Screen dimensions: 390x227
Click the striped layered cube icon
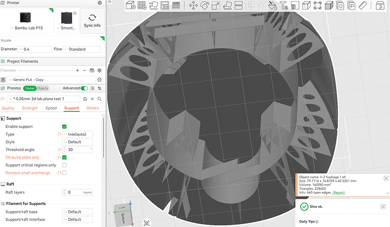[329, 5]
